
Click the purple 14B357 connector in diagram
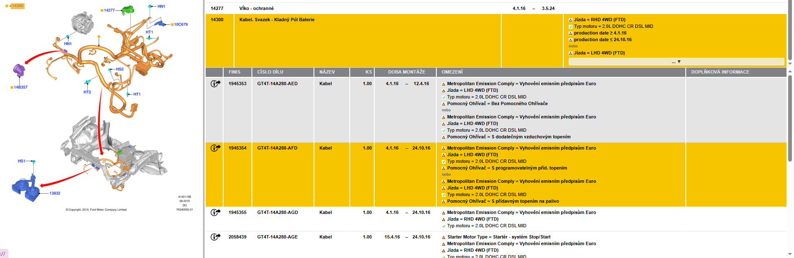coord(19,70)
